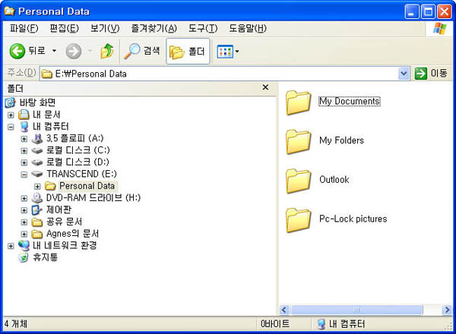The width and height of the screenshot is (456, 334).
Task: Click the green Back (뒤로) arrow button
Action: [17, 51]
